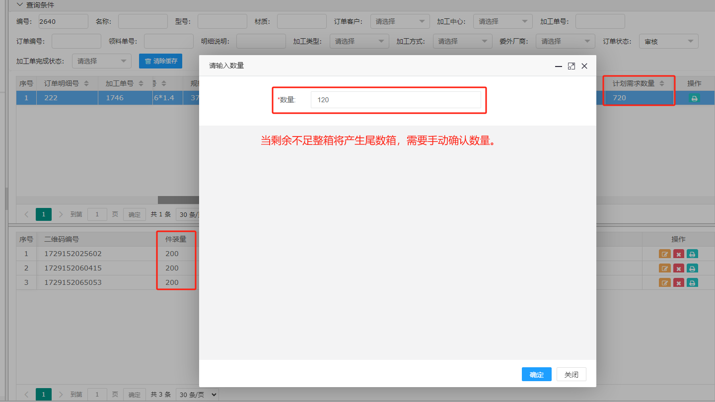This screenshot has width=715, height=402.
Task: Open the 订单客户 dropdown
Action: point(400,22)
